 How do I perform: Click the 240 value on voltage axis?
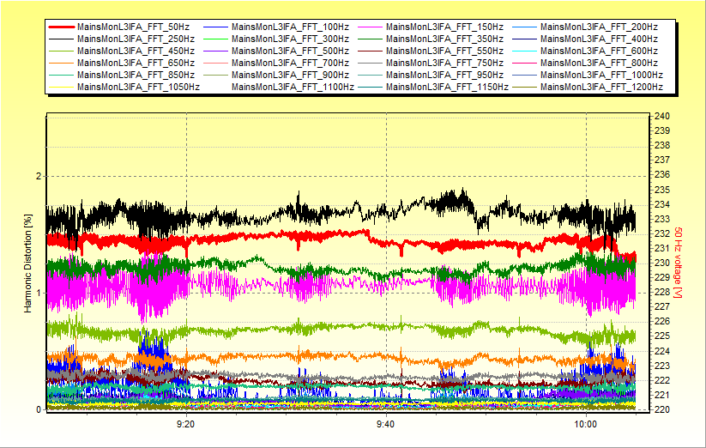(662, 116)
